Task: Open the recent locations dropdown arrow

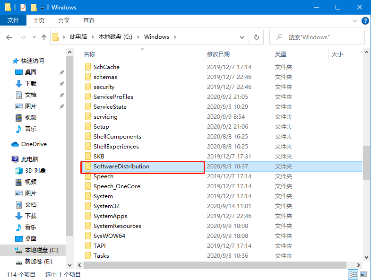Action: 34,37
